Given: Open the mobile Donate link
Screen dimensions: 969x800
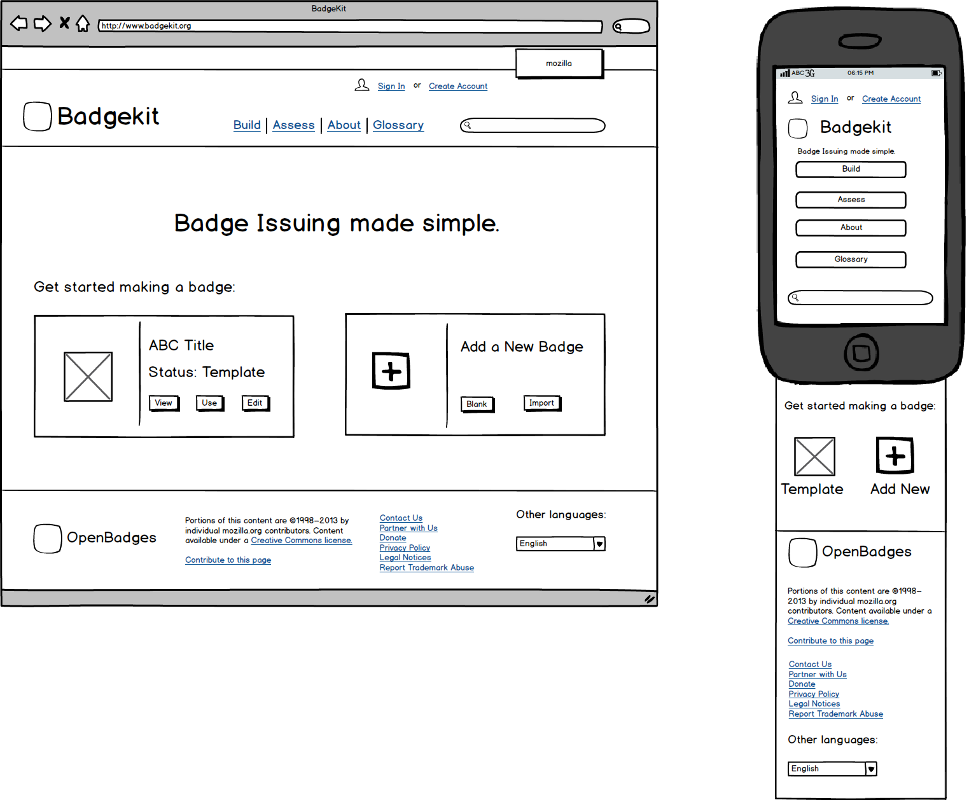Looking at the screenshot, I should click(x=802, y=684).
